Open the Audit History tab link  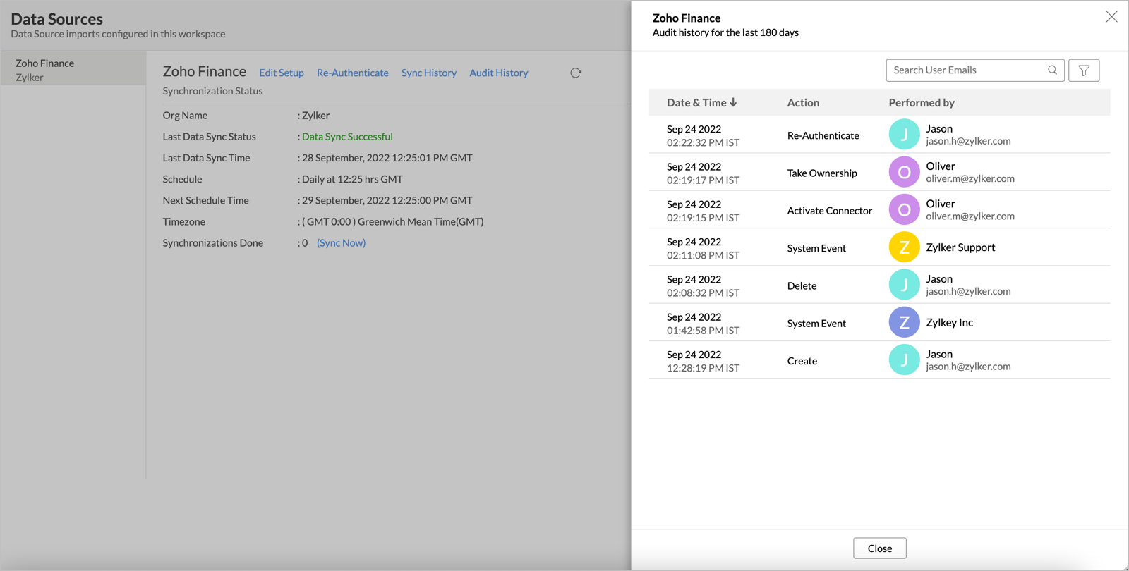pyautogui.click(x=499, y=73)
